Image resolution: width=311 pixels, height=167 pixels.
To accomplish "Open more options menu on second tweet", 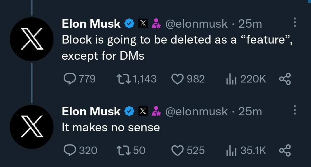I will 294,110.
